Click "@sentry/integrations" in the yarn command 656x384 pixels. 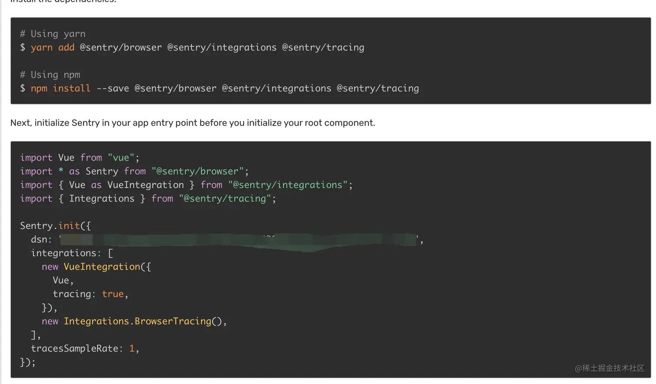222,48
